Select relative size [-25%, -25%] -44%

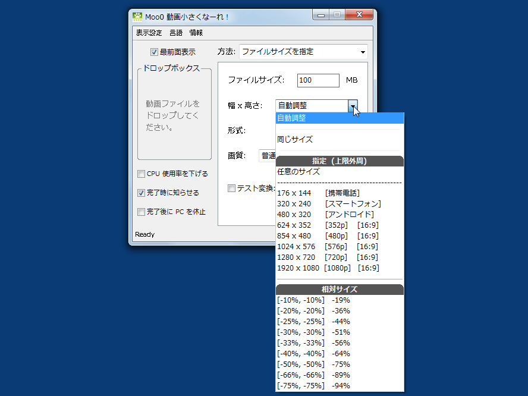(x=340, y=322)
